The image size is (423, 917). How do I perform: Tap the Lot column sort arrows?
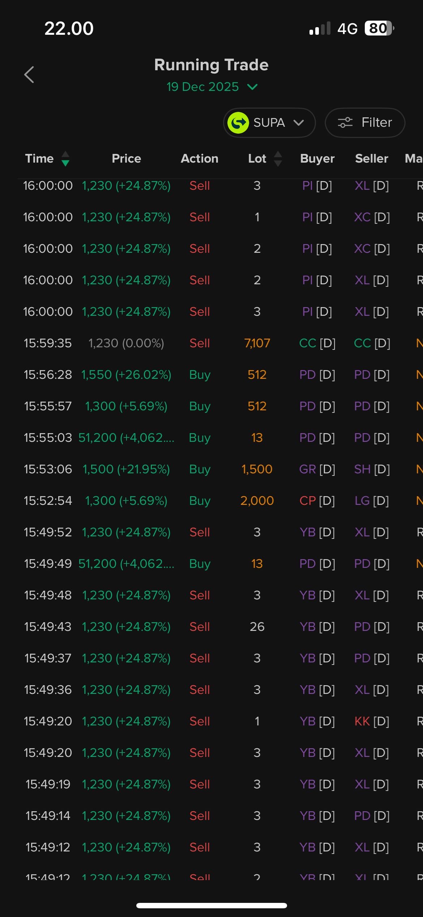(x=278, y=159)
